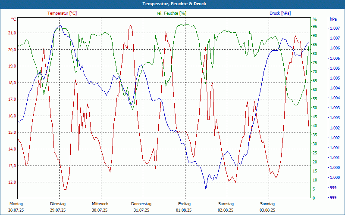The height and width of the screenshot is (215, 345).
Task: Click the "20,0" temperature axis value
Action: pyautogui.click(x=12, y=49)
